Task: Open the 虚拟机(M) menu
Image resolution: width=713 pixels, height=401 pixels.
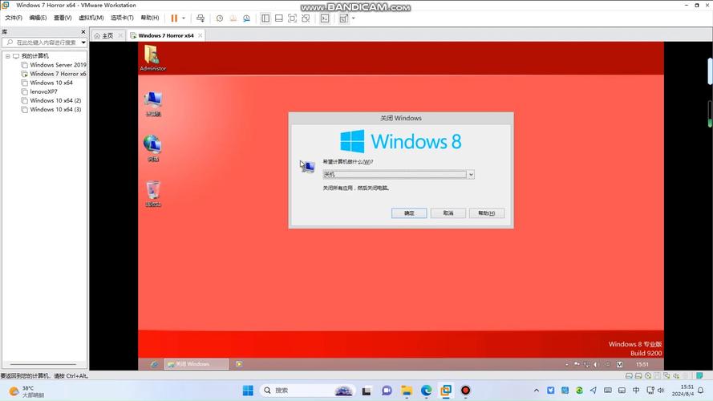Action: click(x=91, y=18)
